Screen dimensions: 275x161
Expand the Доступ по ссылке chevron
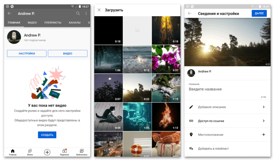[264, 121]
